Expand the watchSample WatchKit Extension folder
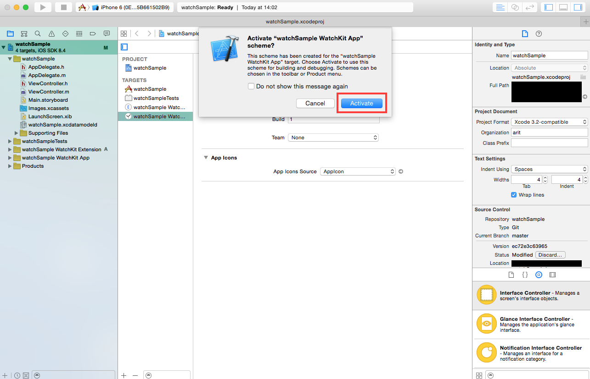This screenshot has height=379, width=590. pos(10,149)
